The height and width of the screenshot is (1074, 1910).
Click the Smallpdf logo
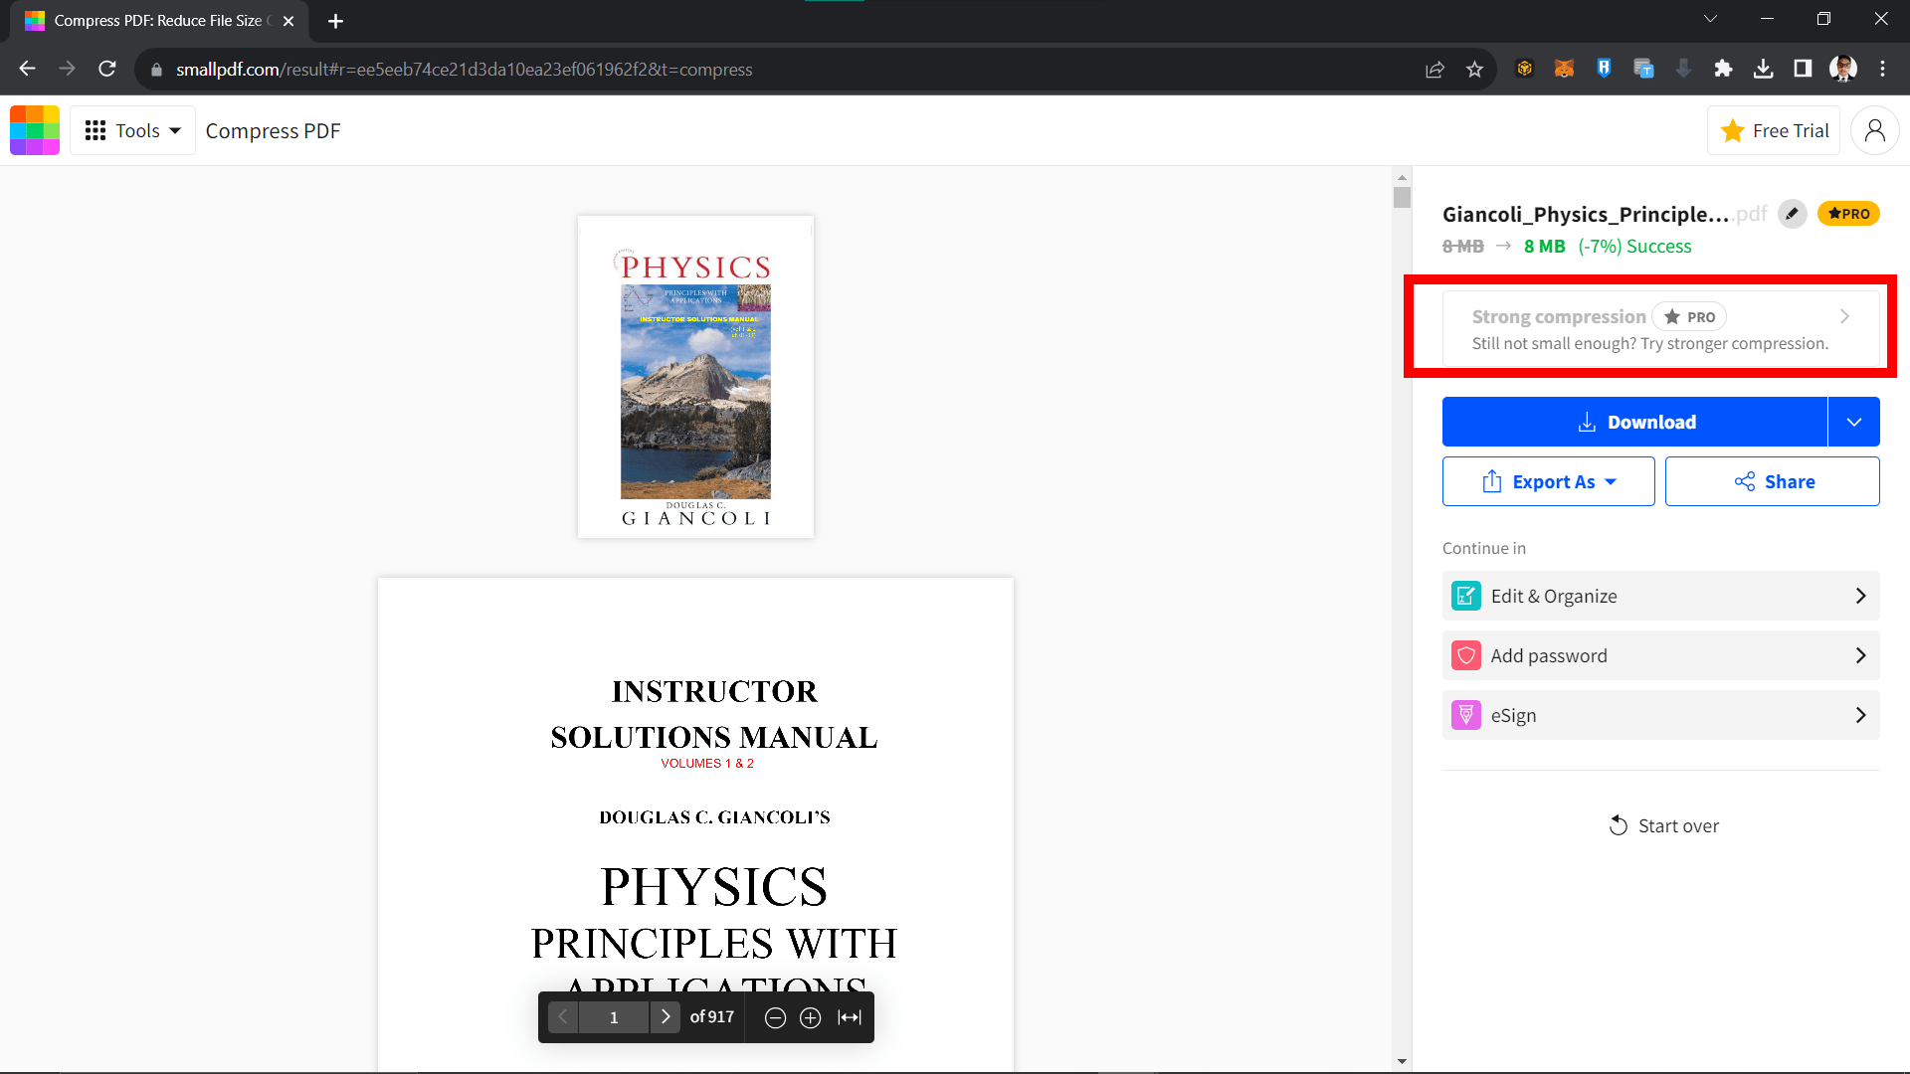(x=35, y=130)
